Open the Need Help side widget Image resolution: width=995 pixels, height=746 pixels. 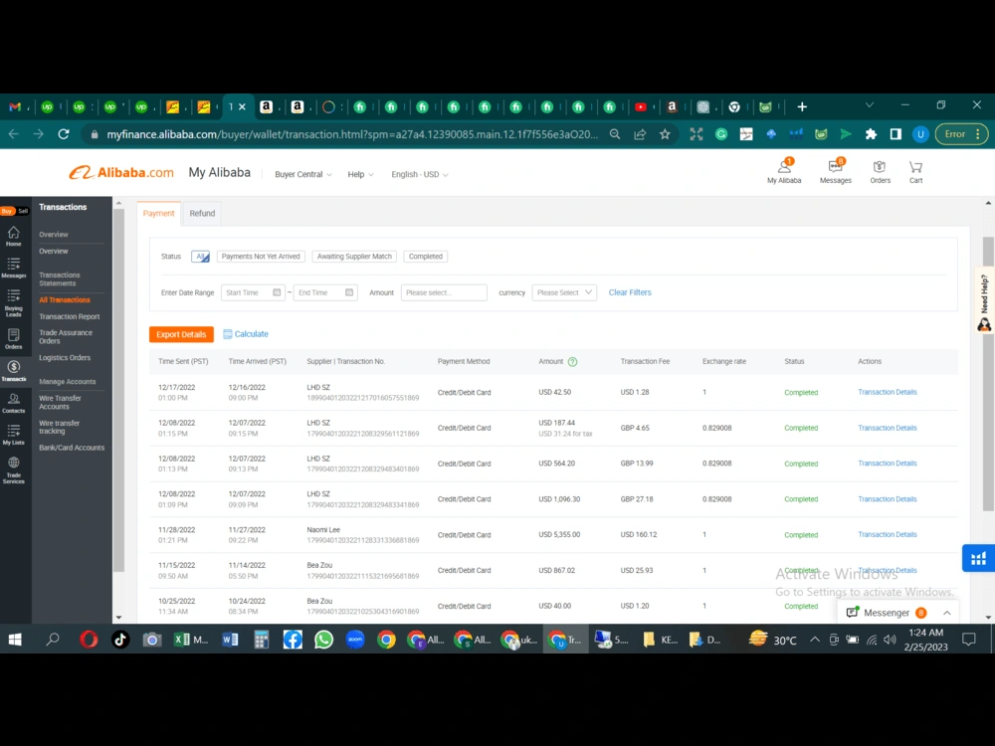984,302
